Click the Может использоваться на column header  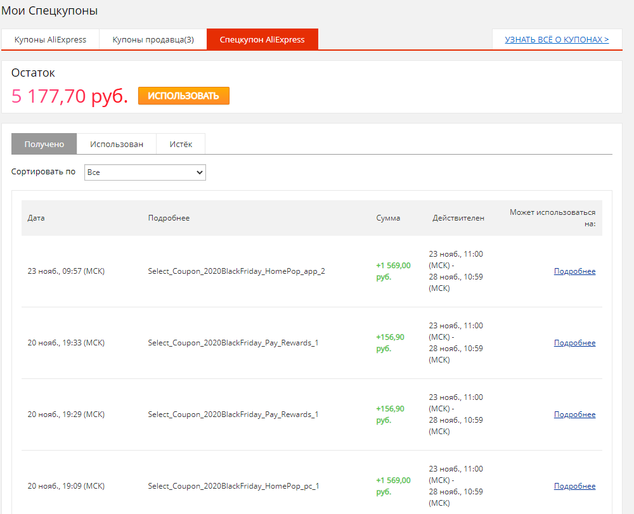tap(552, 218)
